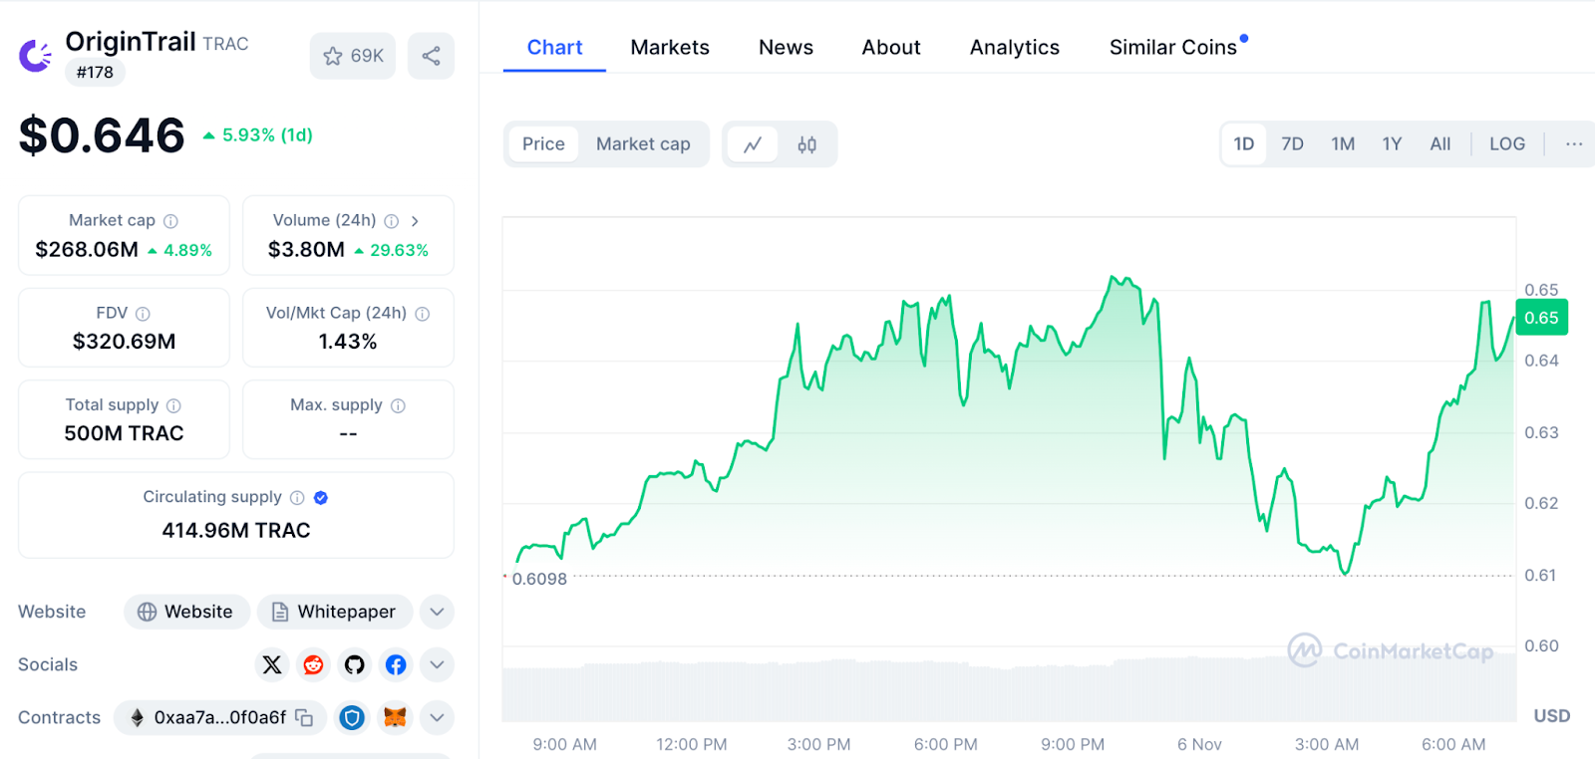
Task: Open Volume (24h) details chevron
Action: (415, 221)
